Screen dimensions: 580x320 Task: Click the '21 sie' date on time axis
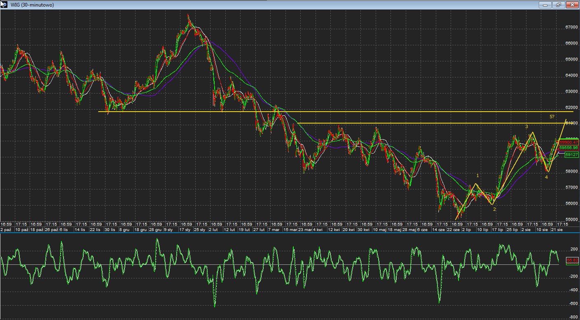(x=557, y=229)
